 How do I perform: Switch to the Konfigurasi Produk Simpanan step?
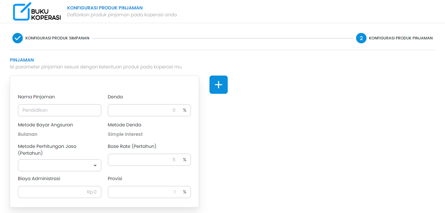pos(58,38)
